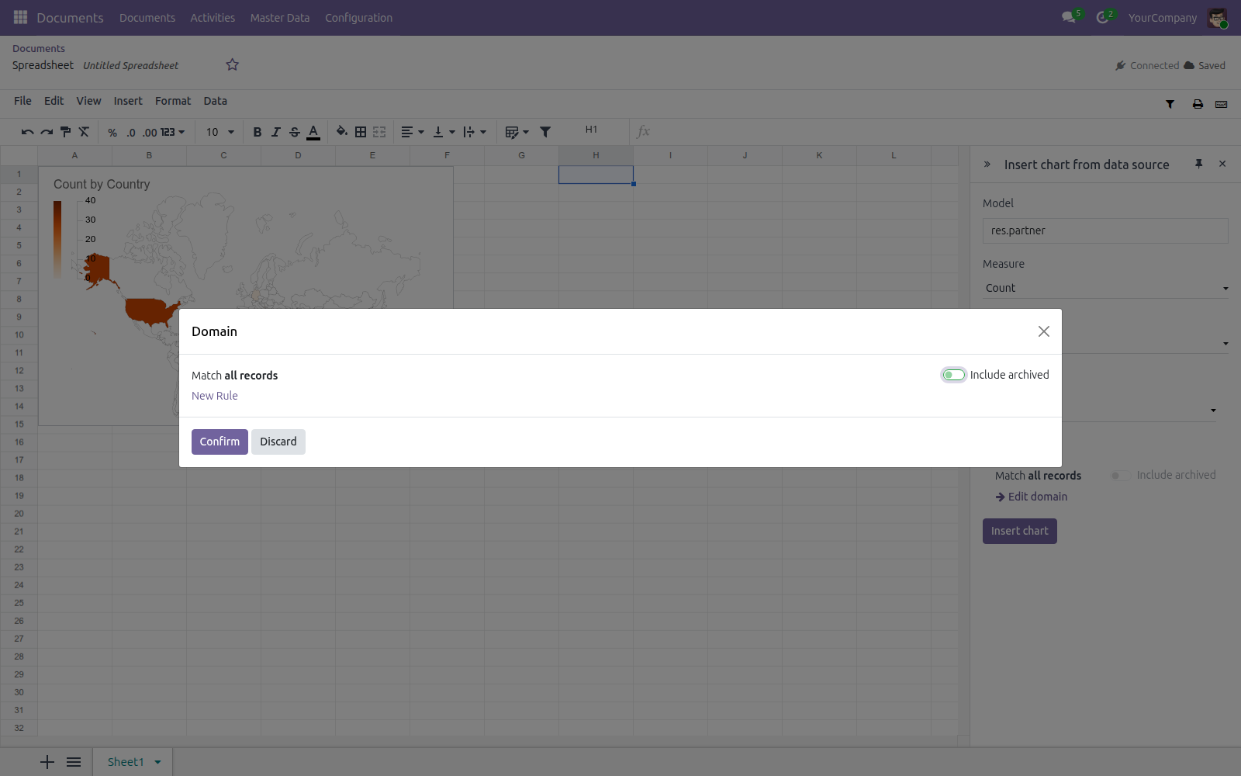The height and width of the screenshot is (776, 1241).
Task: Toggle strikethrough formatting
Action: pyautogui.click(x=295, y=133)
